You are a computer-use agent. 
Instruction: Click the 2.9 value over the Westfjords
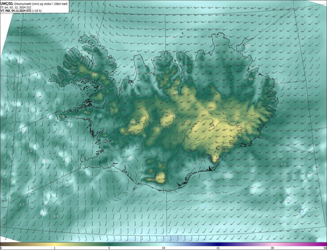pyautogui.click(x=94, y=74)
